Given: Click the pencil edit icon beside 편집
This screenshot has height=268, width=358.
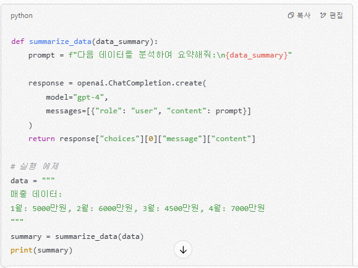Looking at the screenshot, I should pyautogui.click(x=323, y=15).
